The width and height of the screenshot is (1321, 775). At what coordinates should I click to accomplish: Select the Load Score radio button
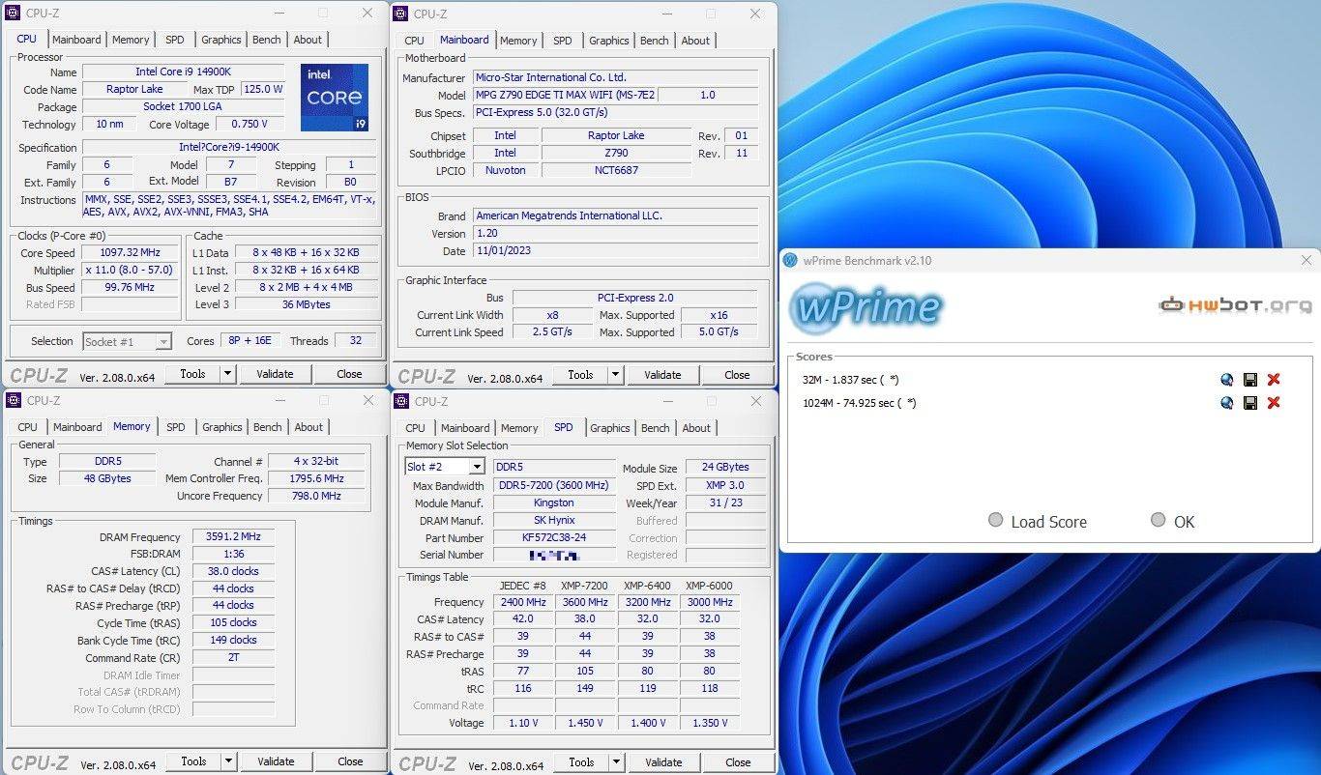click(x=995, y=520)
